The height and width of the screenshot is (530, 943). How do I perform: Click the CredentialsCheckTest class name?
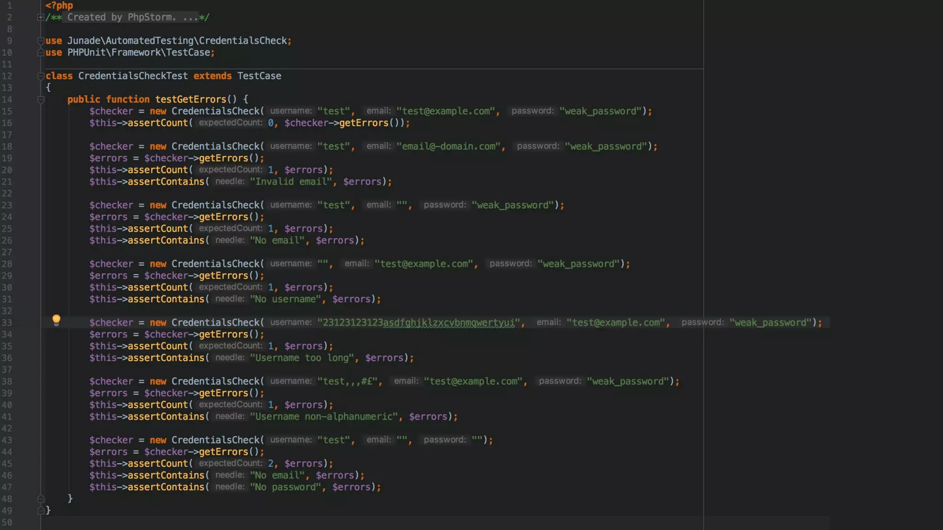coord(133,76)
